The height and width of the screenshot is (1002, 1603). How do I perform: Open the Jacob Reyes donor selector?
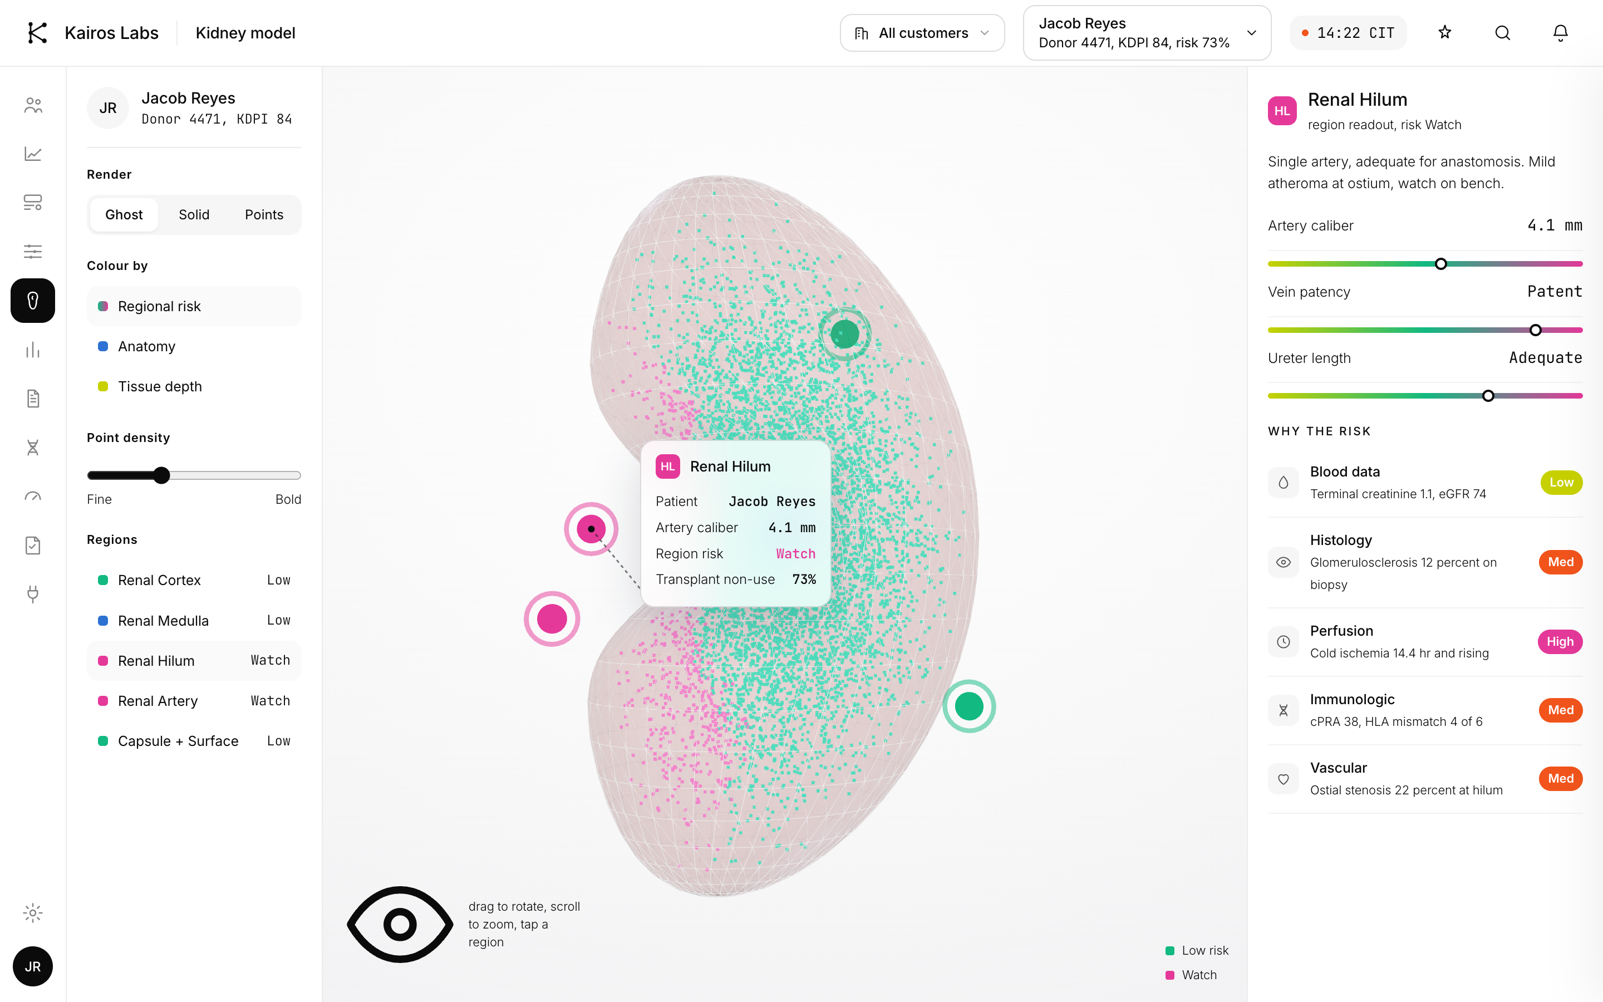coord(1147,33)
